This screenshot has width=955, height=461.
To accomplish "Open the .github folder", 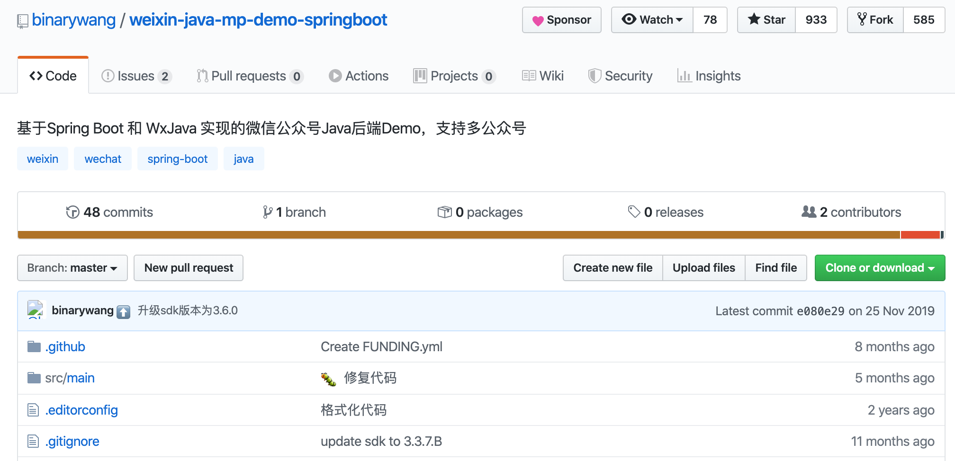I will 65,346.
